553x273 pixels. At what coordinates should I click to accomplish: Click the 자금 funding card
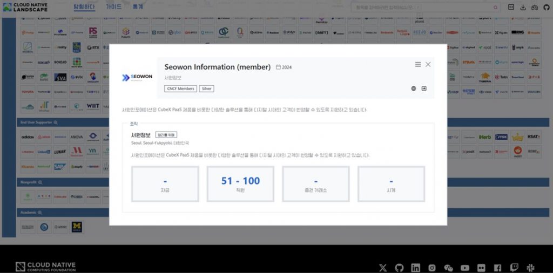pos(165,184)
